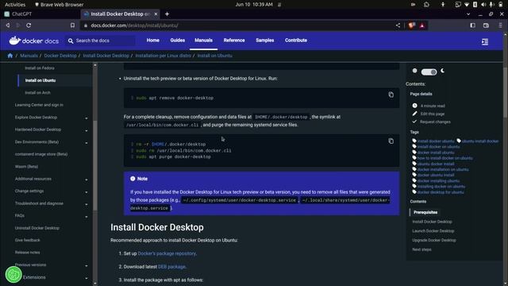Jump to Launch Docker Desktop in contents
This screenshot has height=286, width=508.
433,231
